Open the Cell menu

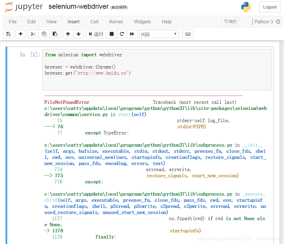(x=94, y=22)
